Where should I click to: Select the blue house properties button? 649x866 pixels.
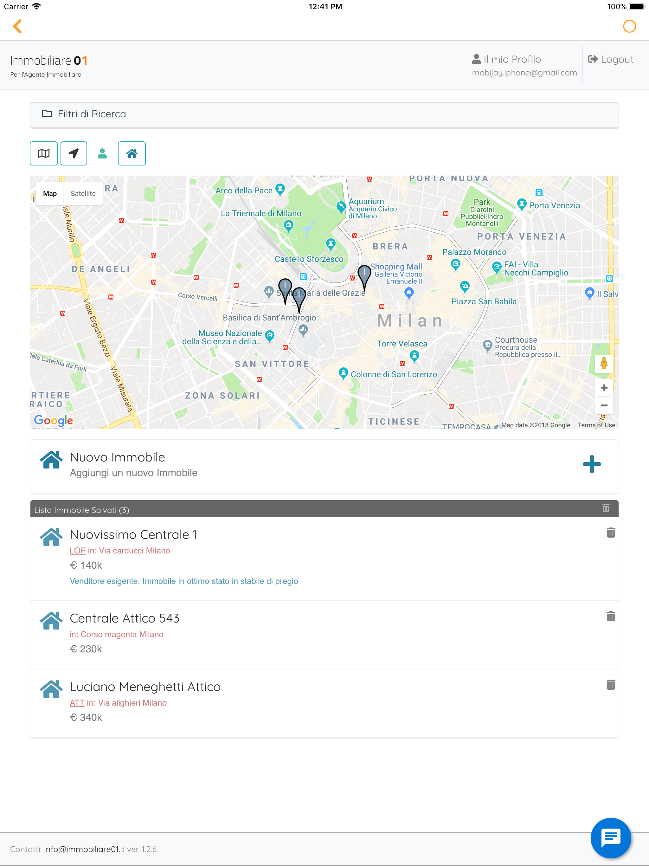132,153
